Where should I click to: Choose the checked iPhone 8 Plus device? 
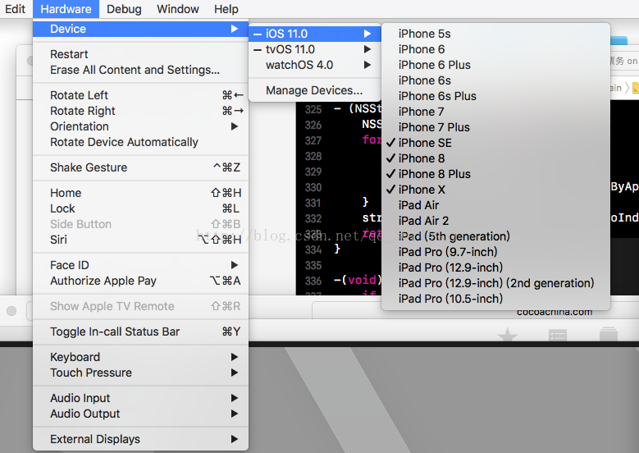pos(495,174)
